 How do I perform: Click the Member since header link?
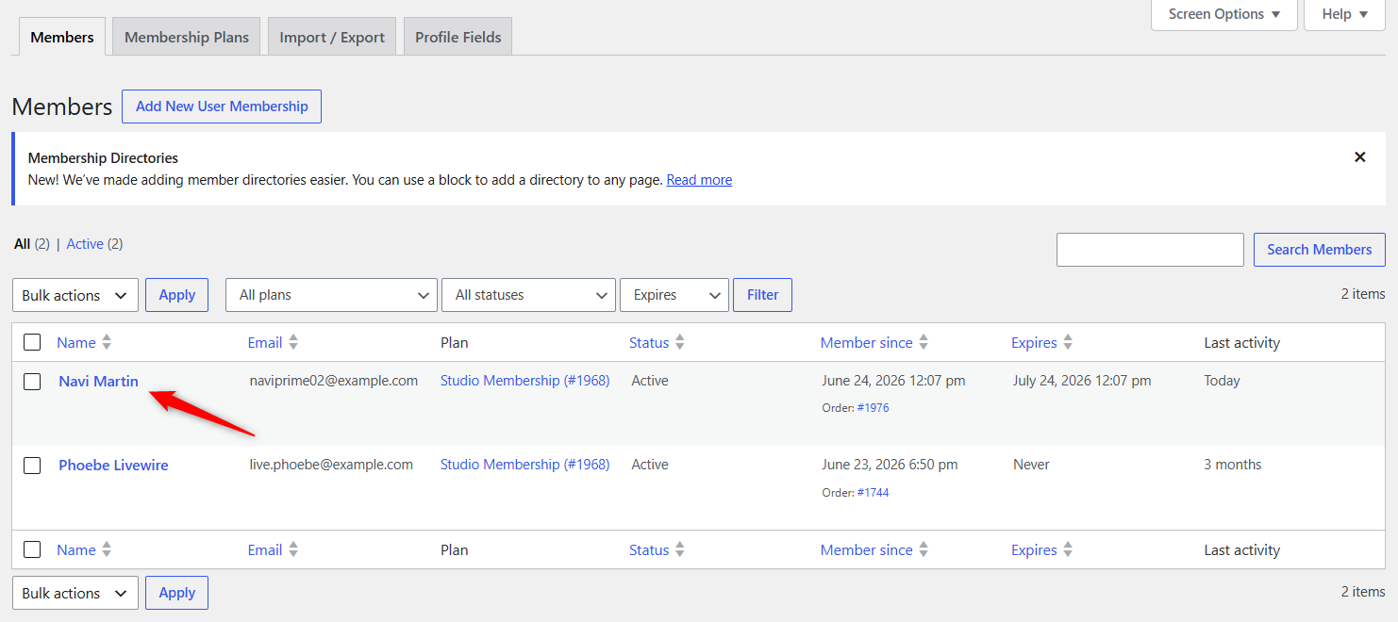pos(867,343)
